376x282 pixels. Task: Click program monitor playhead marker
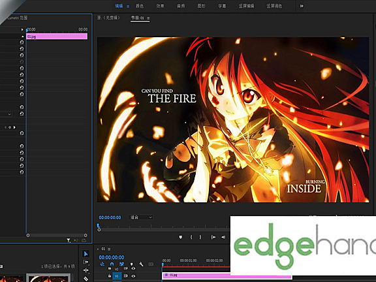click(x=98, y=225)
